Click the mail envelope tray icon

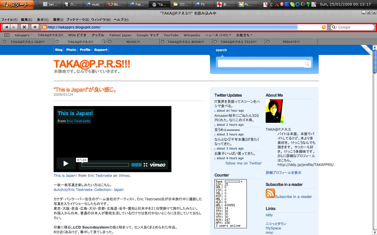pos(314,4)
